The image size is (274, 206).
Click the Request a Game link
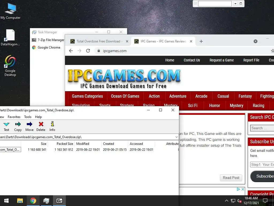click(x=222, y=60)
